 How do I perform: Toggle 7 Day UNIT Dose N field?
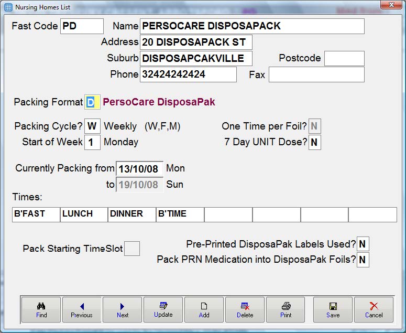click(x=315, y=142)
